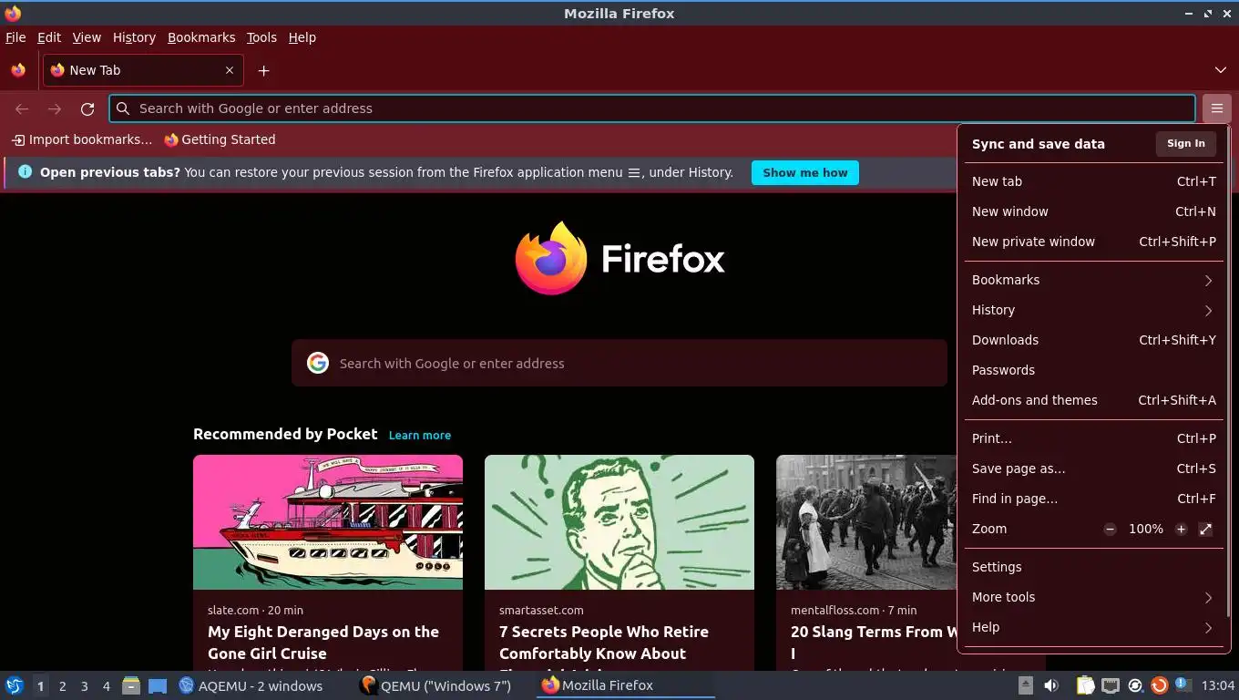Open the History menu in the menu bar
The height and width of the screenshot is (700, 1239).
(x=134, y=37)
